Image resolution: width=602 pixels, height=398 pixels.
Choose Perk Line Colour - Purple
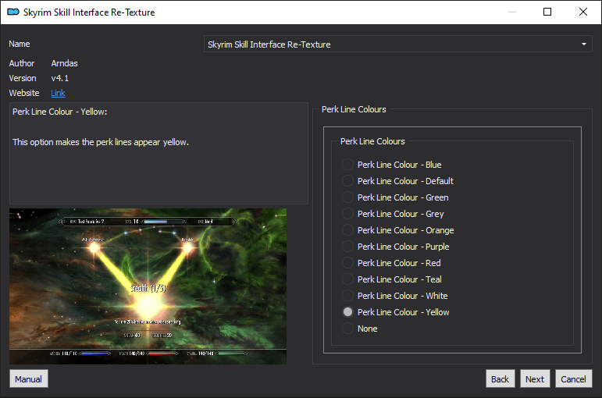pos(347,247)
